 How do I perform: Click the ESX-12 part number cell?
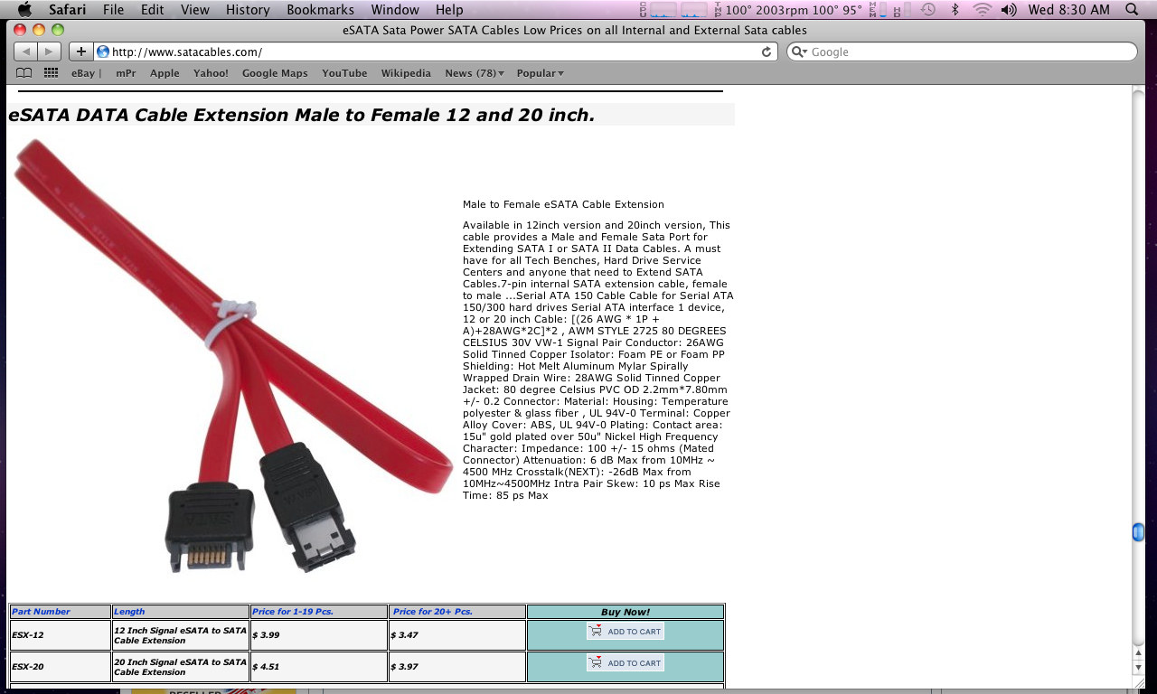pyautogui.click(x=60, y=635)
